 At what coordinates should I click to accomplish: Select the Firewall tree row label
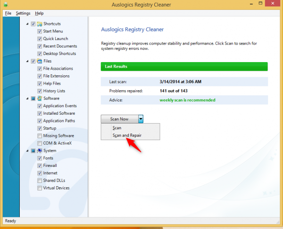point(50,166)
